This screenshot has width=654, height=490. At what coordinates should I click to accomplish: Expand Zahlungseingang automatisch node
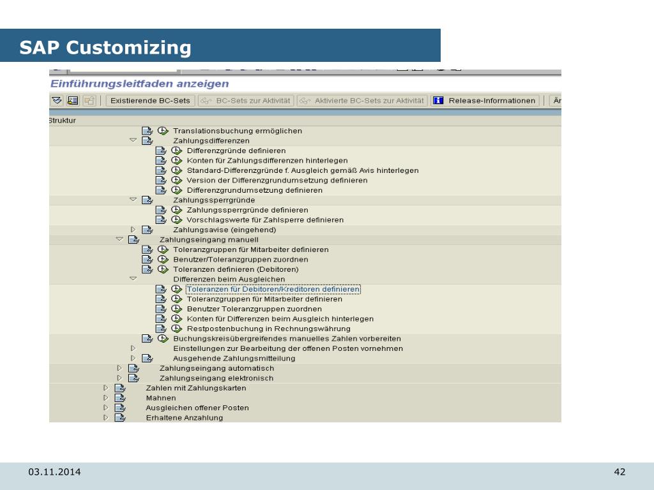pyautogui.click(x=119, y=368)
